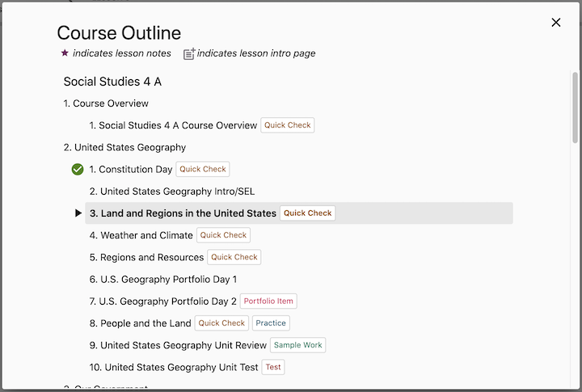582x392 pixels.
Task: Click the green checkmark beside Constitution Day
Action: click(x=78, y=170)
